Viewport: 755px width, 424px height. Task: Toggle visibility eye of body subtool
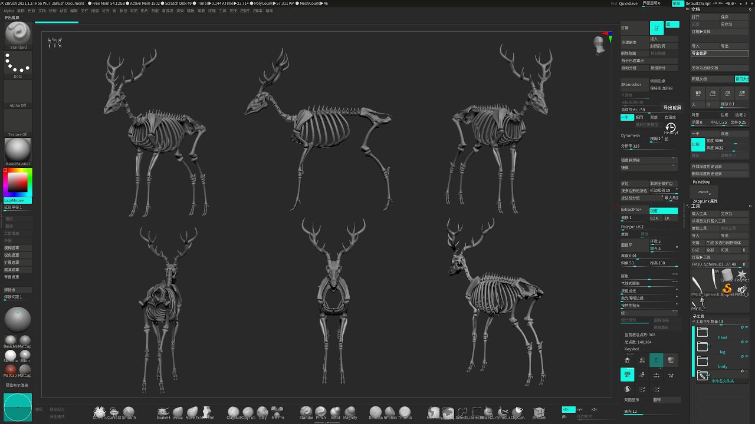pos(747,357)
